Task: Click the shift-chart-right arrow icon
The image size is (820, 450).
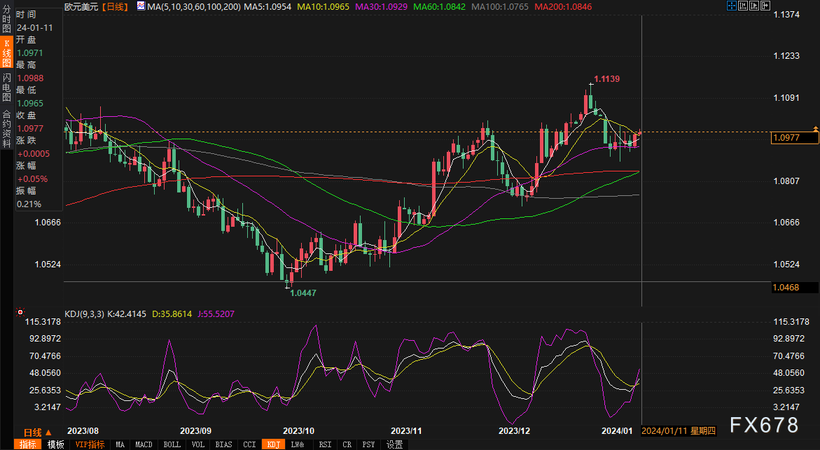Action: (x=764, y=6)
